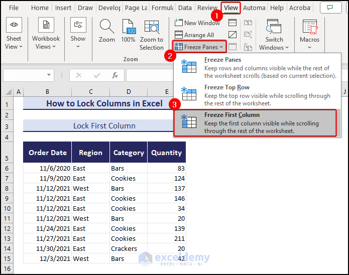Click the Region header cell
The height and width of the screenshot is (275, 349).
click(x=90, y=153)
